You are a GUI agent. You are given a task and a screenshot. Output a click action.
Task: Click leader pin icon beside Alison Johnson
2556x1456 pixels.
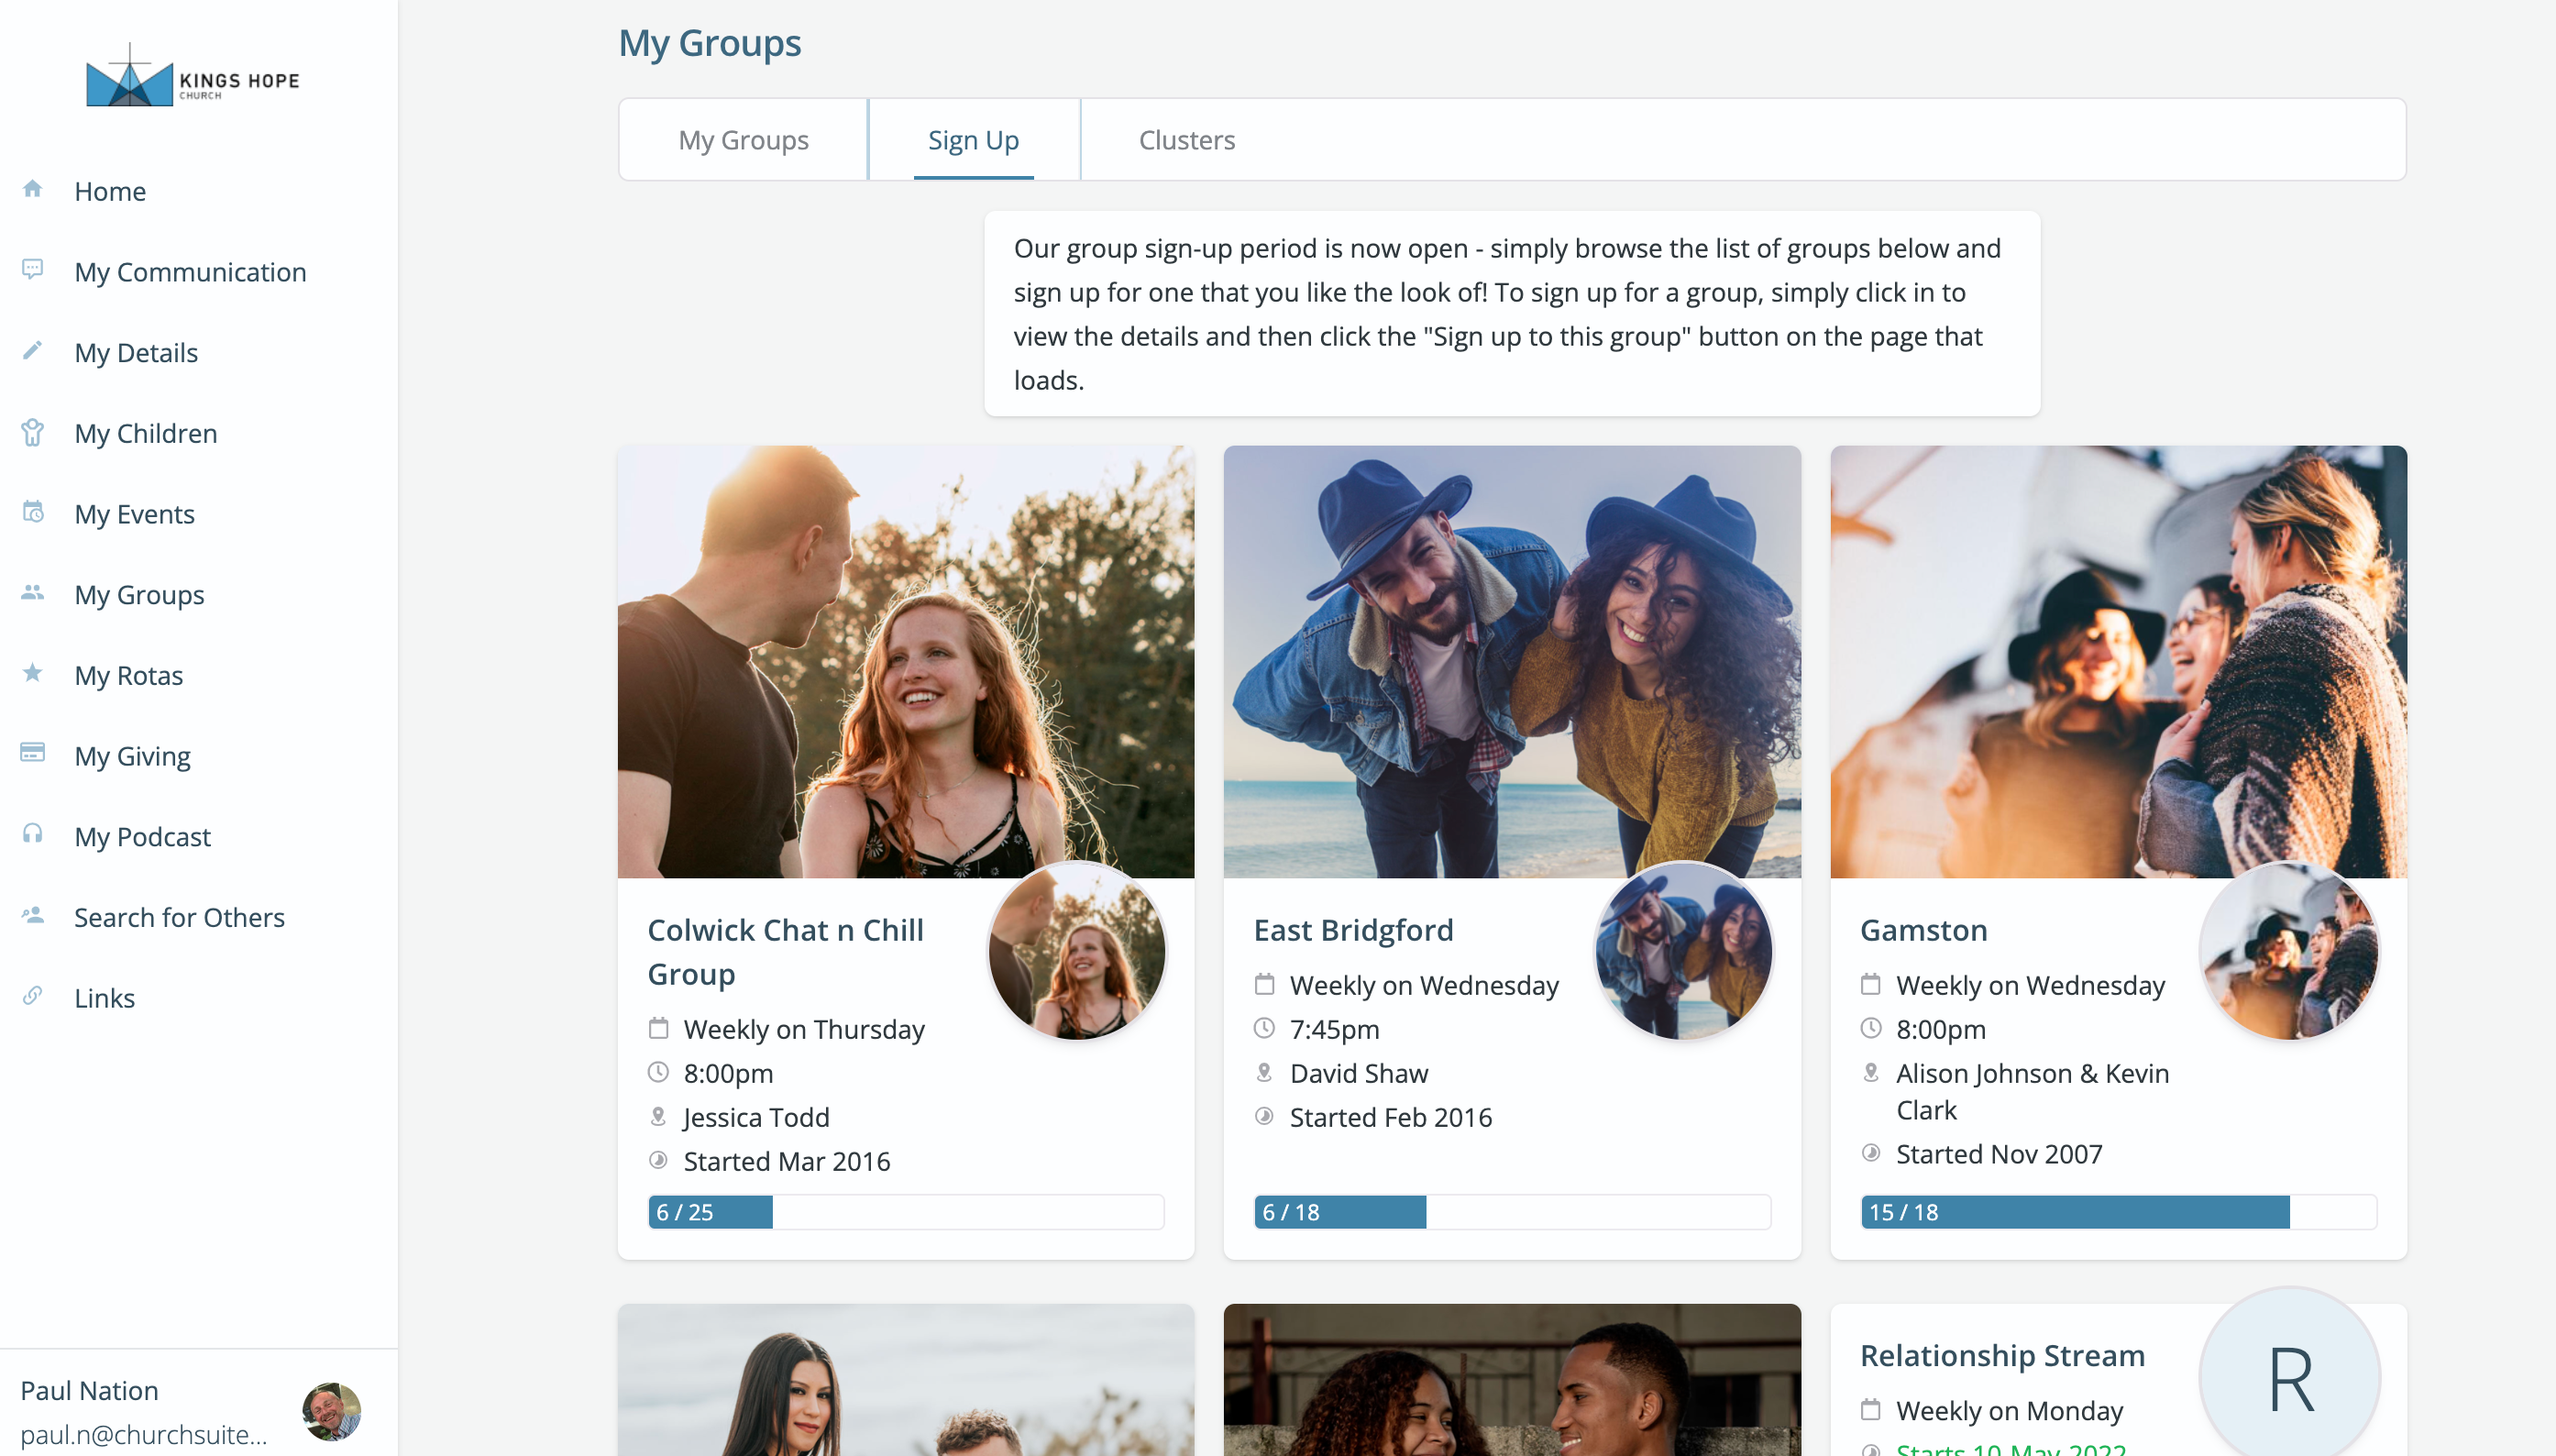click(x=1871, y=1072)
